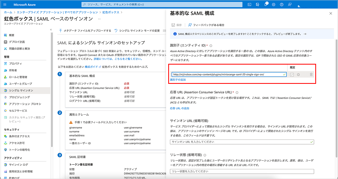Select シングル サインオン in sidebar
This screenshot has width=338, height=179.
(21, 90)
